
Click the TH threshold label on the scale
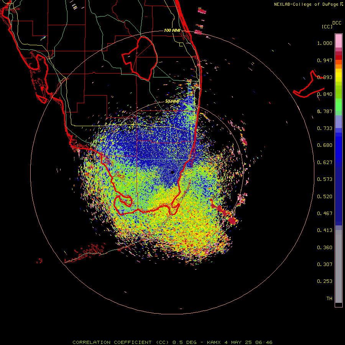[329, 299]
